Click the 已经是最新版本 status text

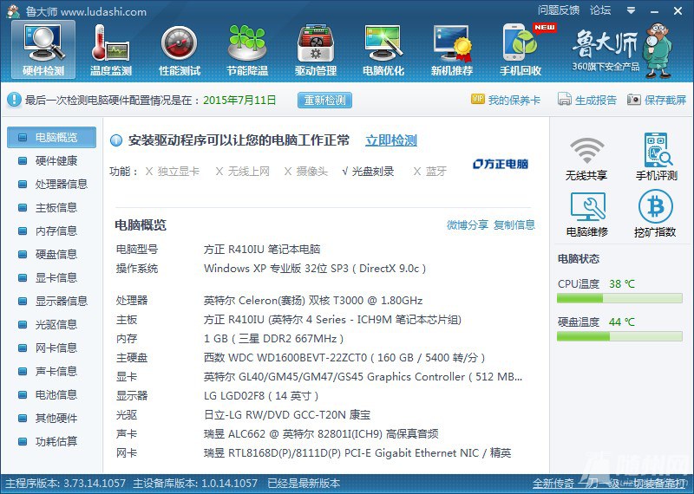304,483
